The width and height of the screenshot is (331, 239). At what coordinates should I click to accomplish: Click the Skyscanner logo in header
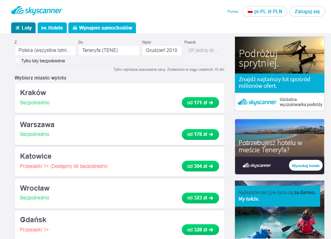pos(36,10)
